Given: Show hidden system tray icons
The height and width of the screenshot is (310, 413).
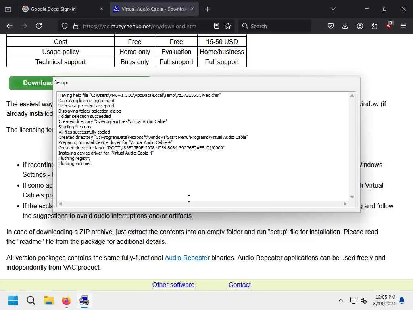Looking at the screenshot, I should [x=340, y=300].
